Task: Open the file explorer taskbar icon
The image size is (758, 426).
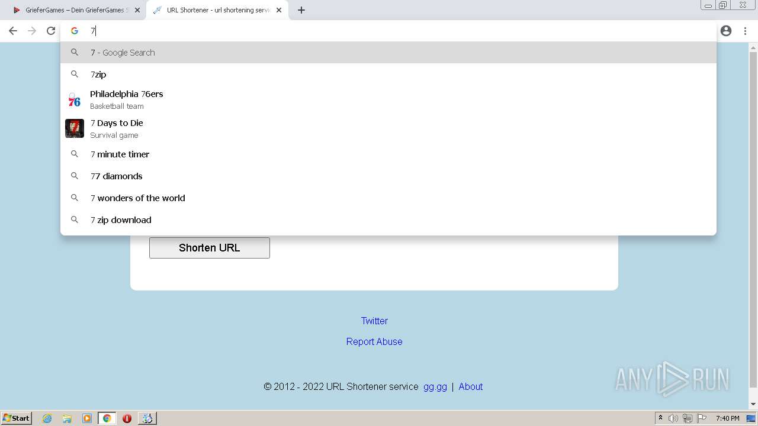Action: point(67,418)
